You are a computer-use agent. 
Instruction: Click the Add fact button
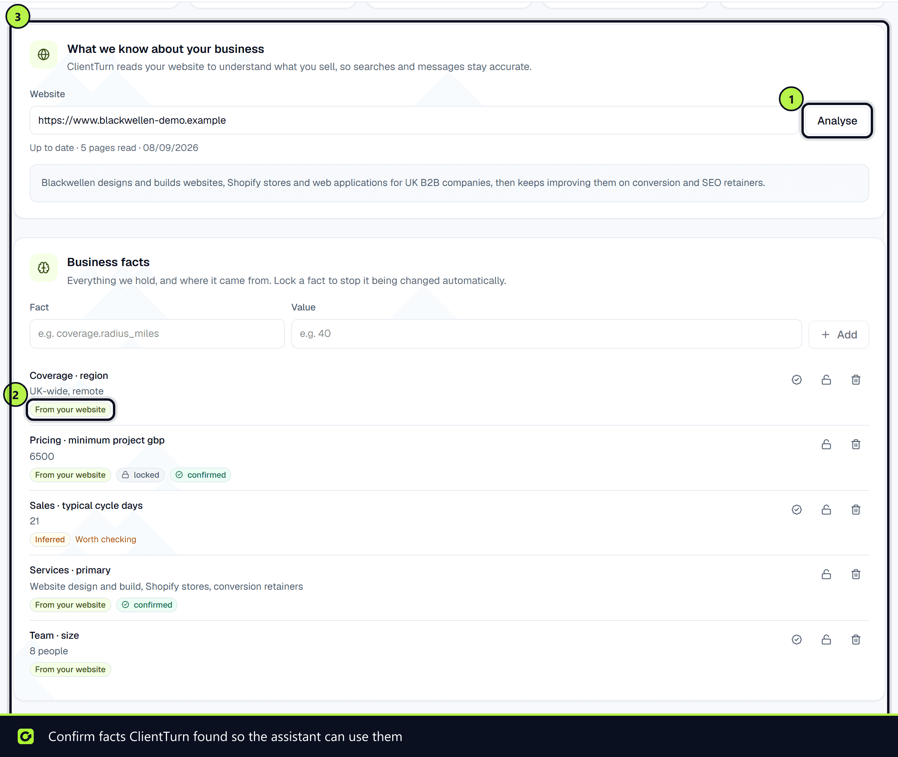pyautogui.click(x=839, y=334)
